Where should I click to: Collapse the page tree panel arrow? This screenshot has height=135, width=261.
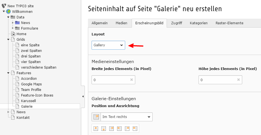pyautogui.click(x=83, y=96)
